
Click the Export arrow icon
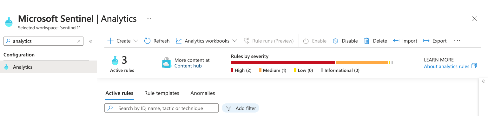tap(426, 41)
